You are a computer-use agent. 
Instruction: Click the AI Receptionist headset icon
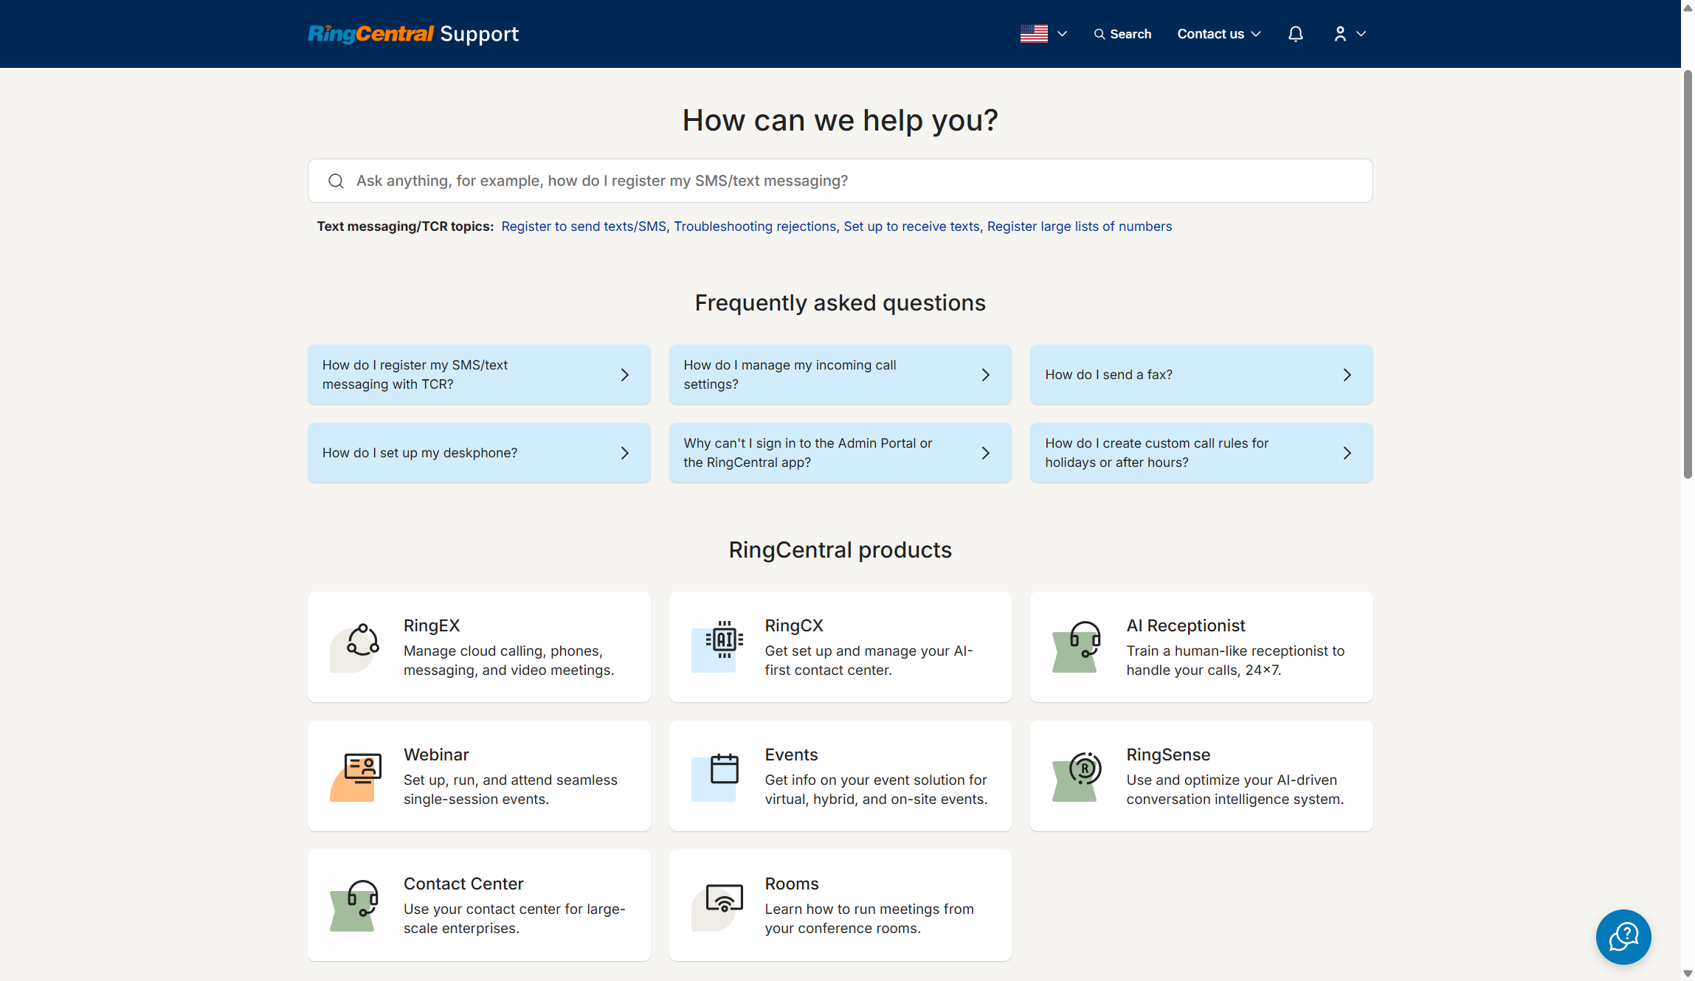click(1078, 647)
